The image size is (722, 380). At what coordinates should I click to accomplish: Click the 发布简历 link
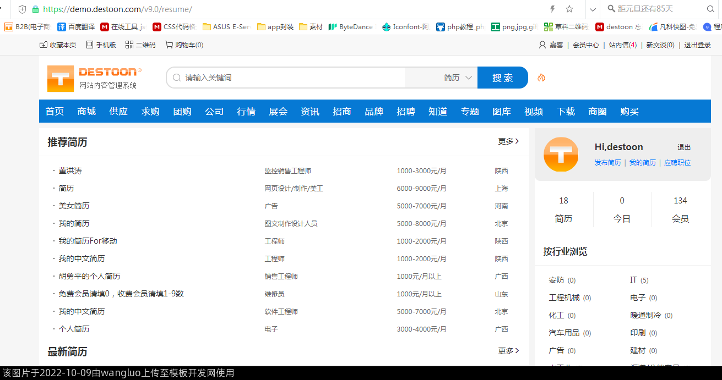(607, 163)
